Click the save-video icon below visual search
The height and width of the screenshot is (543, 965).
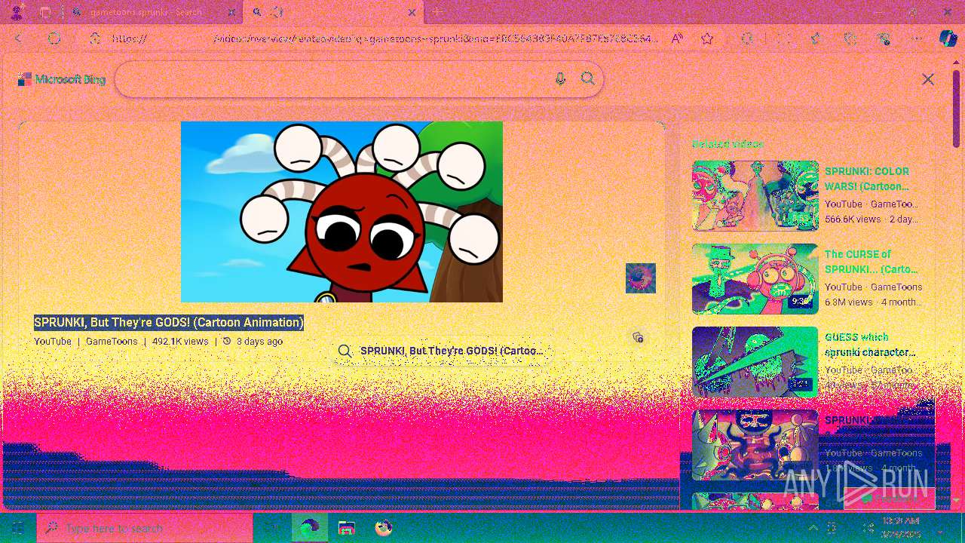[x=638, y=337]
